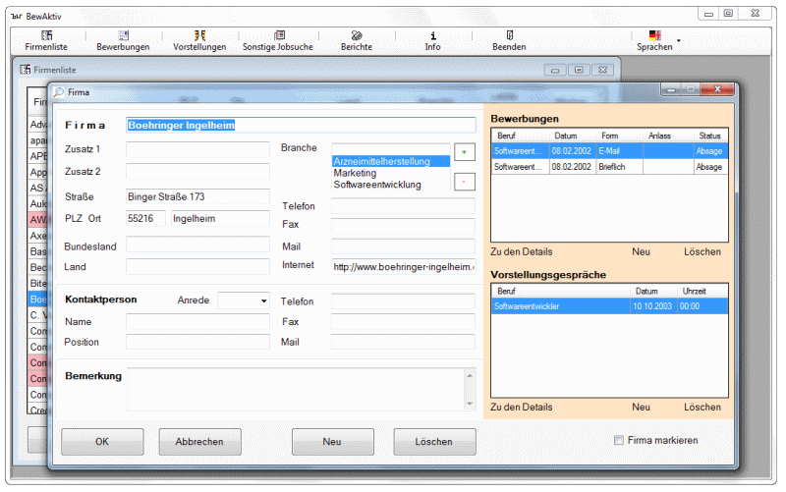Click the Zusatz 2 field
The height and width of the screenshot is (492, 786).
[197, 171]
